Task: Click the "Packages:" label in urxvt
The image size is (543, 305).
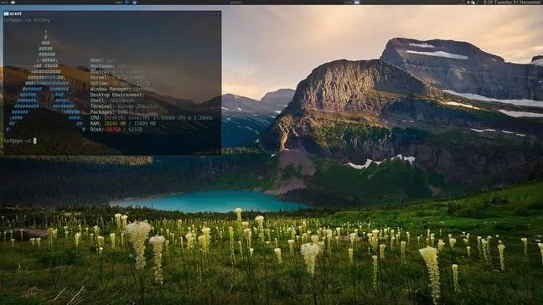Action: pos(103,112)
